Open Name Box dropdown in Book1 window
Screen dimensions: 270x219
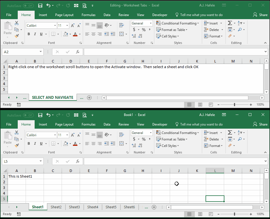point(41,161)
